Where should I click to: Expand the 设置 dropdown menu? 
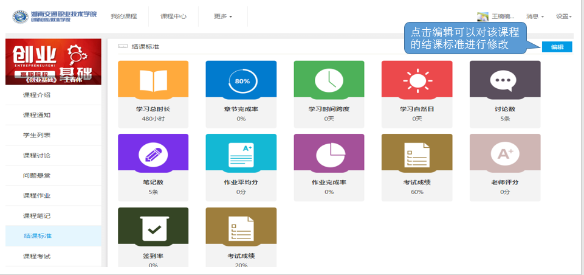(x=564, y=16)
